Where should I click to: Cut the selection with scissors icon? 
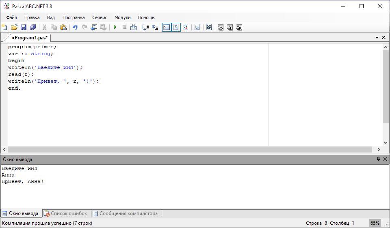(45, 27)
